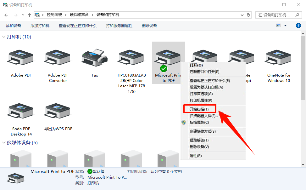Collapse the 多媒体设备 (5) group
306x190 pixels.
point(4,143)
